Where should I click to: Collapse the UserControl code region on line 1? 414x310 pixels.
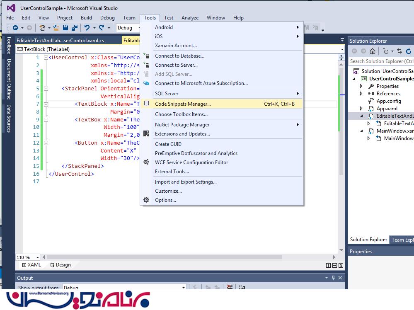pos(46,58)
